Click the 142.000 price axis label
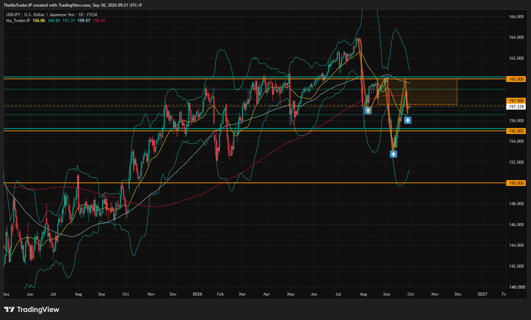531x320 pixels. coord(516,266)
